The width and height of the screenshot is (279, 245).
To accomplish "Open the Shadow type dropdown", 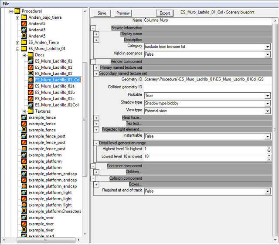I will click(x=268, y=103).
